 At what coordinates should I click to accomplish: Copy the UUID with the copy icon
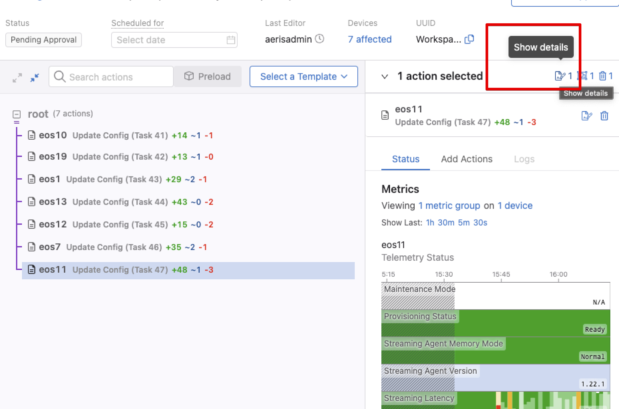[469, 39]
